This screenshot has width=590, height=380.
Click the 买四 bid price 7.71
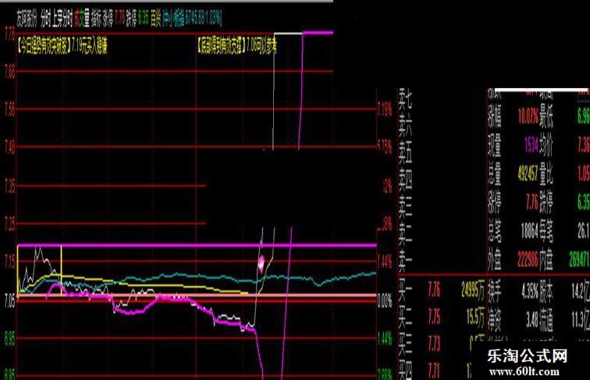tap(434, 371)
